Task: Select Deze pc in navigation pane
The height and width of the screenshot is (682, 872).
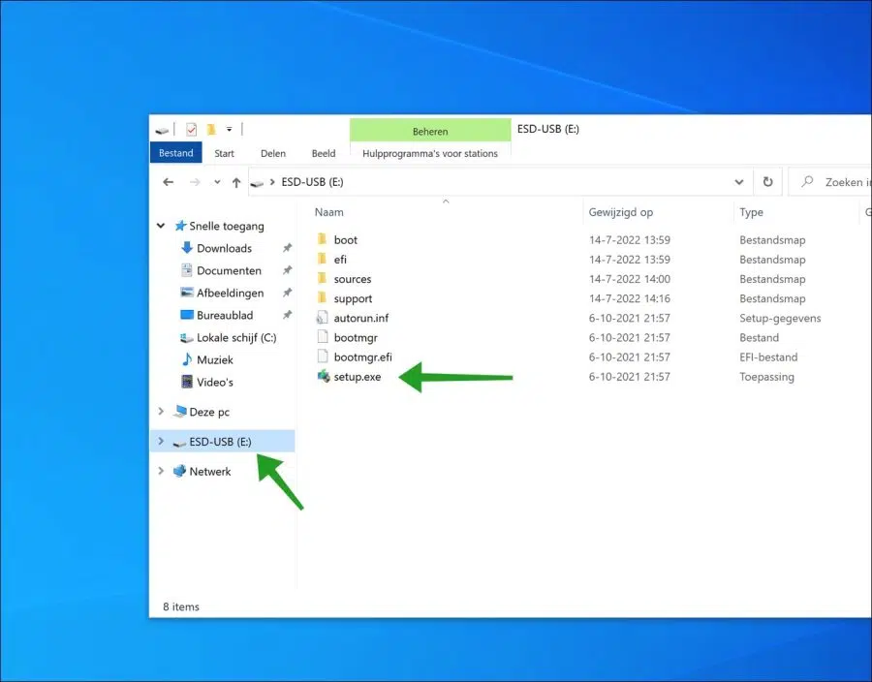Action: click(209, 412)
